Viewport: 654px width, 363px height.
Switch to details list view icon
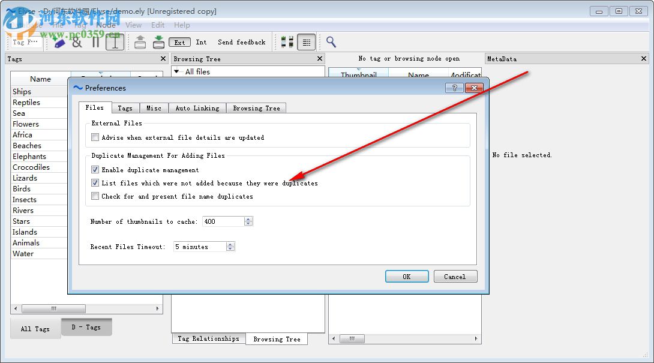(306, 42)
